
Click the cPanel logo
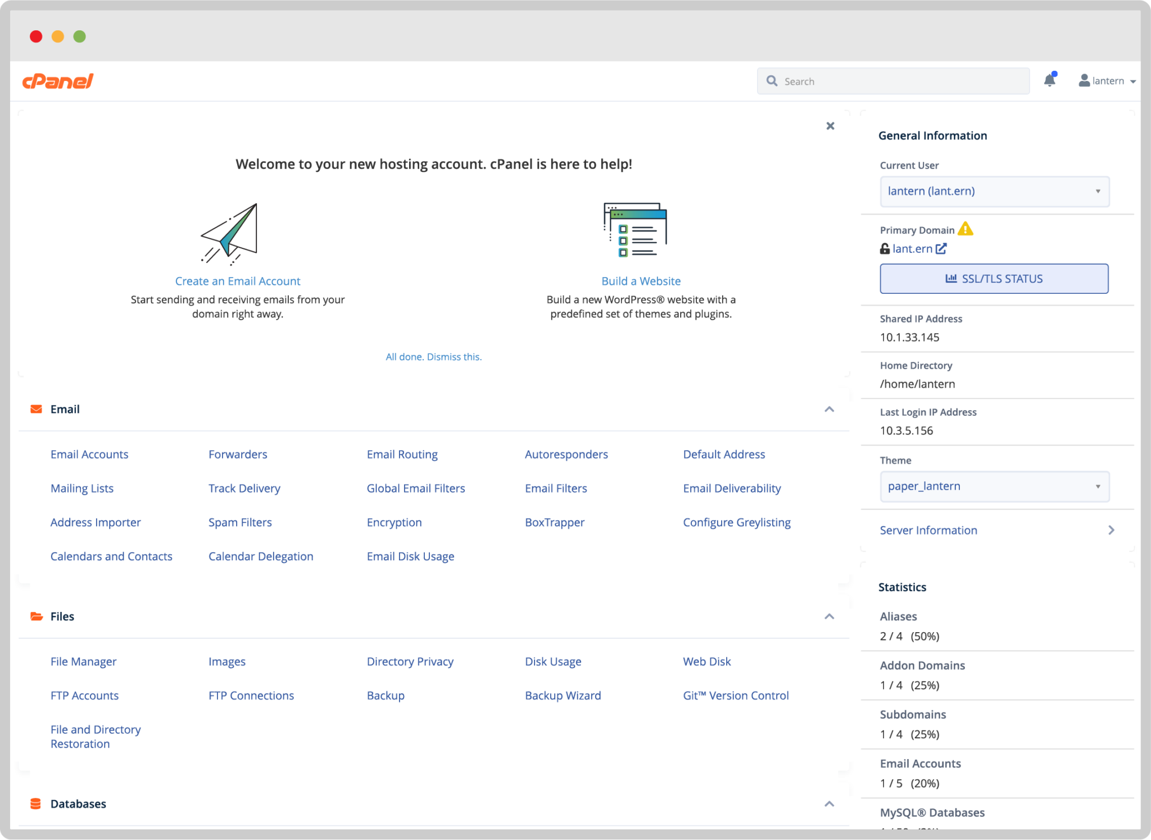click(x=58, y=80)
